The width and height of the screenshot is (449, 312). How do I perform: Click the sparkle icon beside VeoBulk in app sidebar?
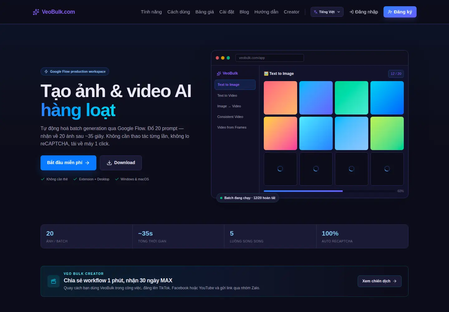tap(219, 74)
